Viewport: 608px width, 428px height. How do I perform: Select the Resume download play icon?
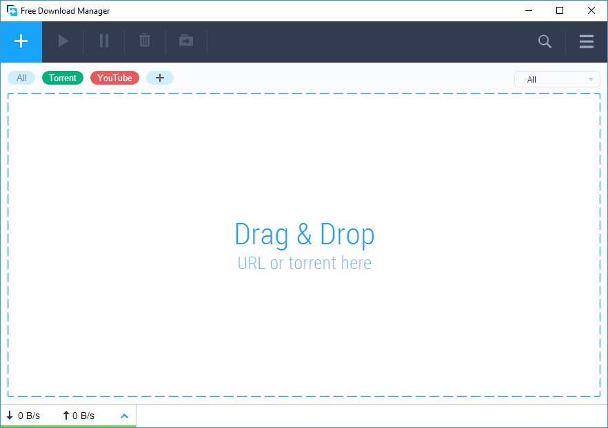pos(62,41)
